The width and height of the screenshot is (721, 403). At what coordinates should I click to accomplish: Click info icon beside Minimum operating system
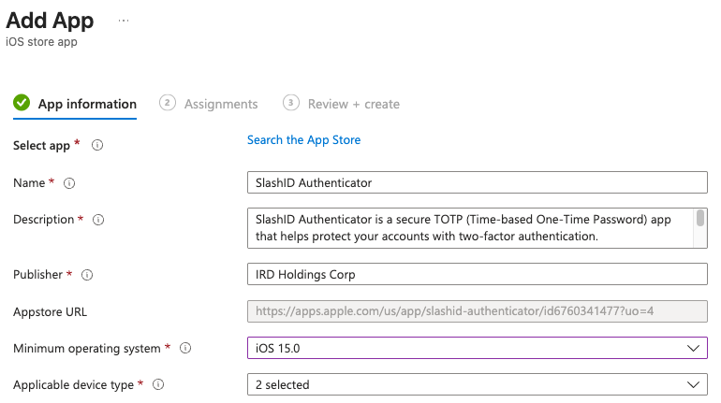[x=185, y=349]
